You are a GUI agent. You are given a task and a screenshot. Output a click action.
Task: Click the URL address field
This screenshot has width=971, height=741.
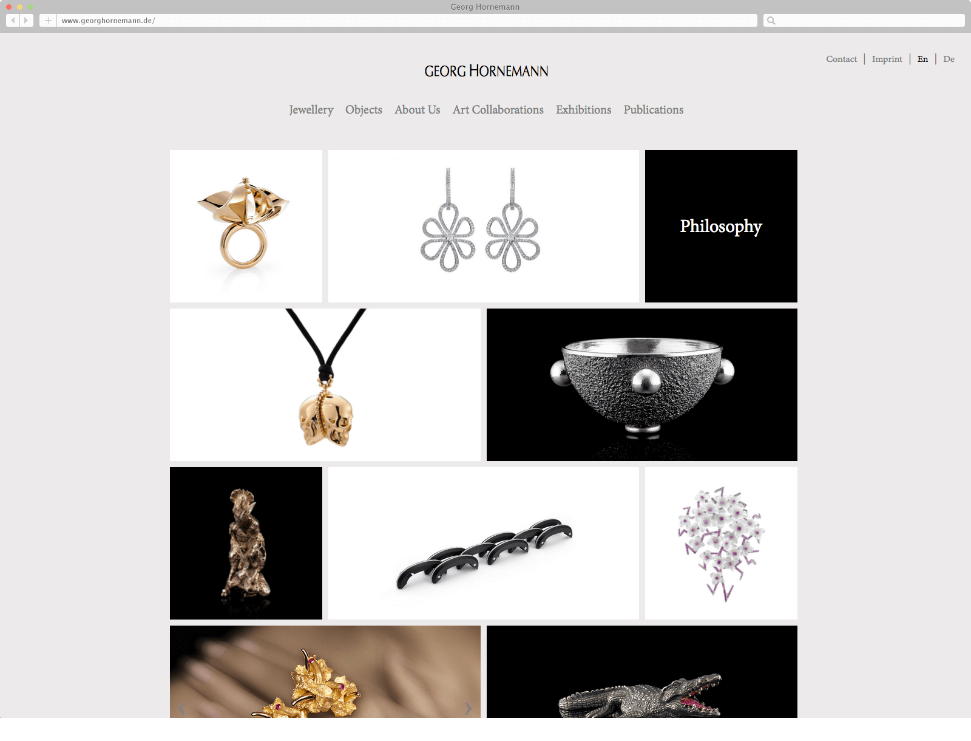tap(407, 21)
